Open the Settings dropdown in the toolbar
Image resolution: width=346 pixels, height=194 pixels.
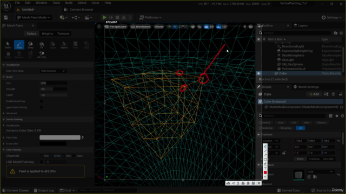tap(331, 18)
